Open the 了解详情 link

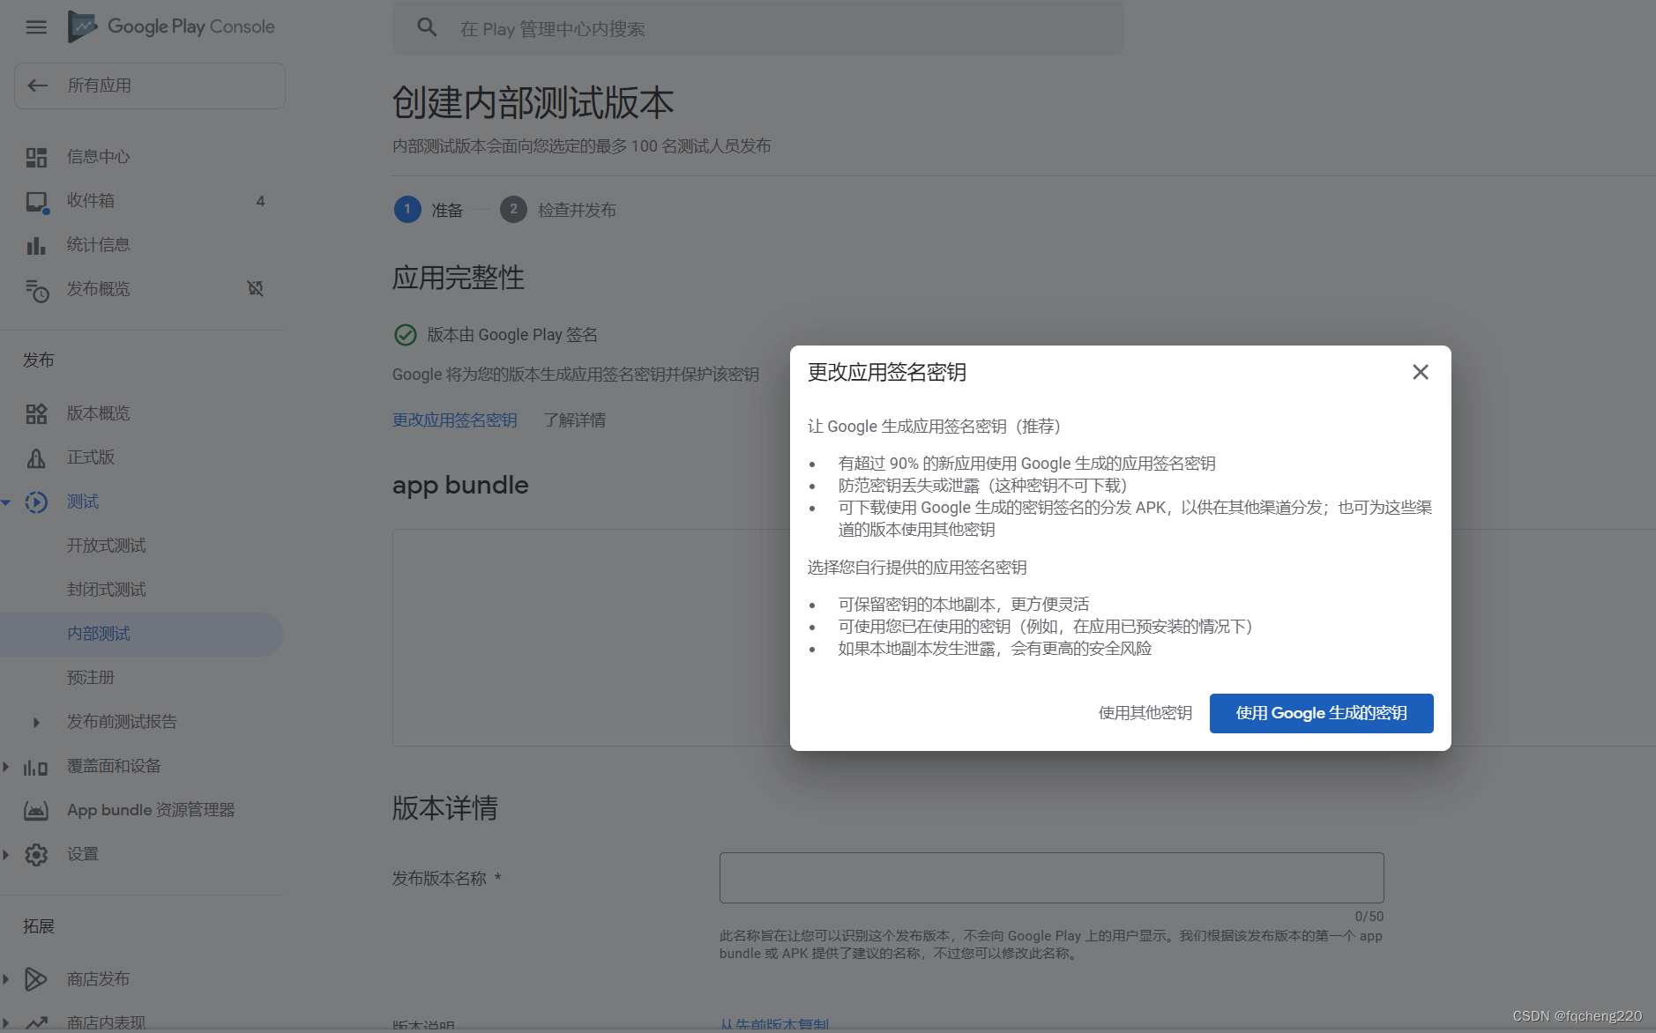574,420
